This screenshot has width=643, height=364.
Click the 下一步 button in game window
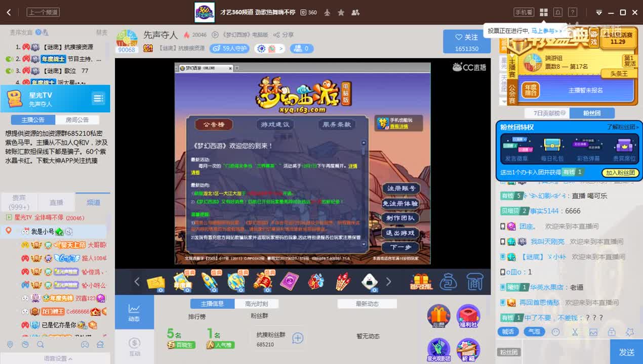400,247
